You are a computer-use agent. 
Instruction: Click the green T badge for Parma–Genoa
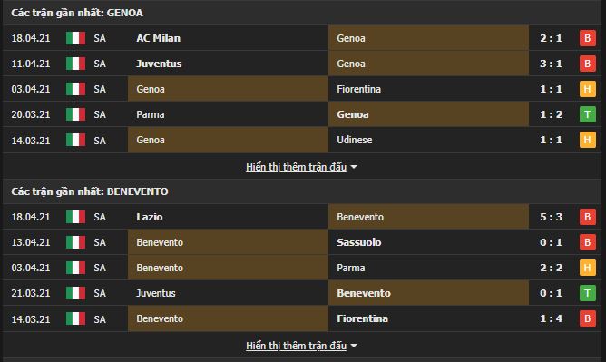click(x=588, y=114)
